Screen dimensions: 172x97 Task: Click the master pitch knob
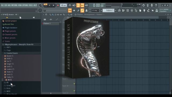point(40,11)
